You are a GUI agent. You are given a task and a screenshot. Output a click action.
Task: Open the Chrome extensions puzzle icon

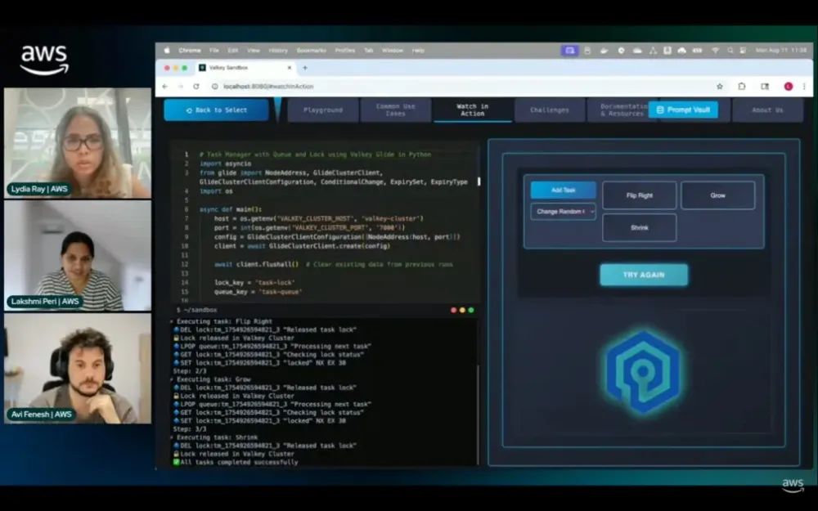click(x=742, y=87)
